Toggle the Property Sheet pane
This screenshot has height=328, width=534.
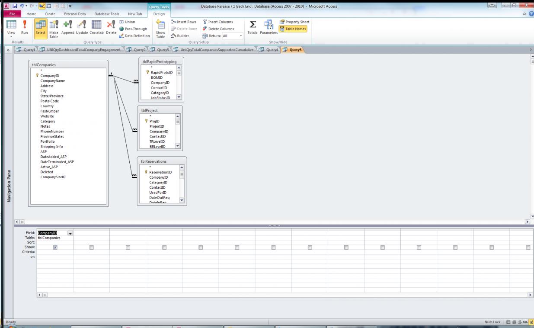(294, 22)
